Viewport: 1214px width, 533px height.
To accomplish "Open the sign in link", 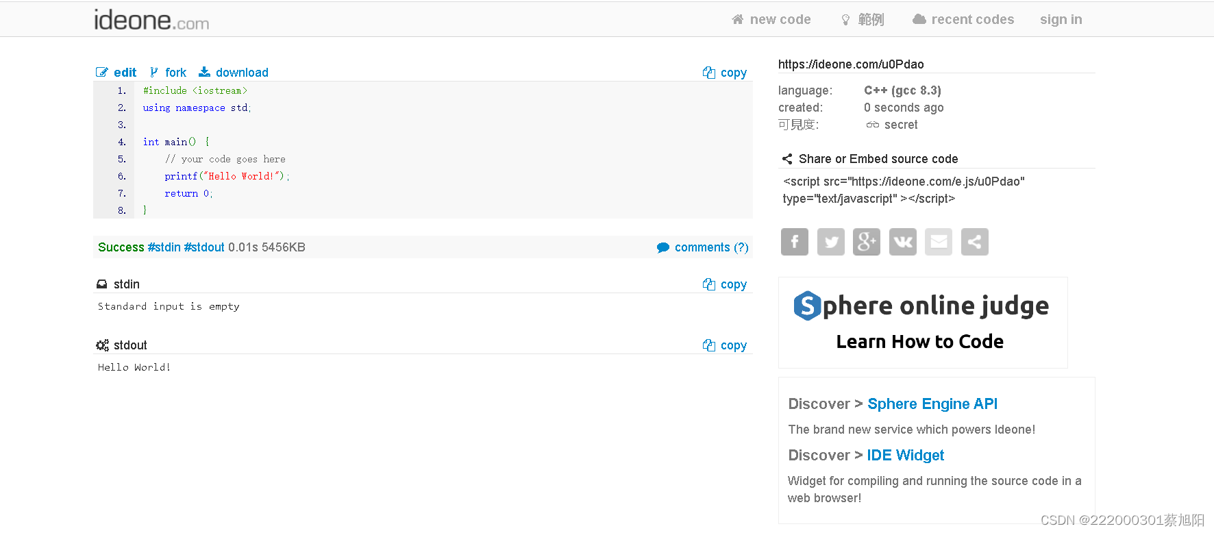I will tap(1061, 19).
